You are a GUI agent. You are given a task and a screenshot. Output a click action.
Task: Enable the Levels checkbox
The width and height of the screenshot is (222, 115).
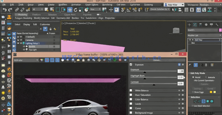[131, 104]
